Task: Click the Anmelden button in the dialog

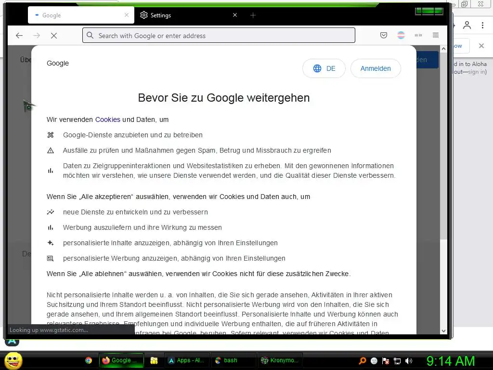Action: [376, 68]
